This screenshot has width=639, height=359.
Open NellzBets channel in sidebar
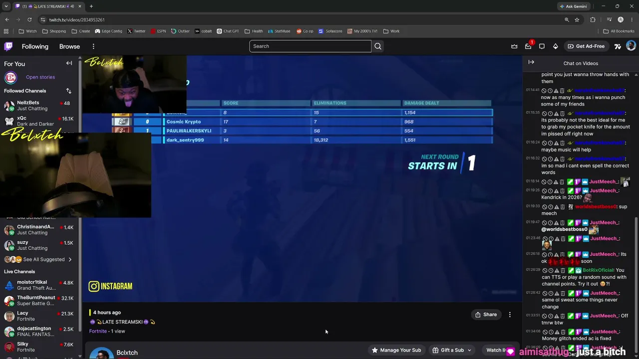(39, 105)
